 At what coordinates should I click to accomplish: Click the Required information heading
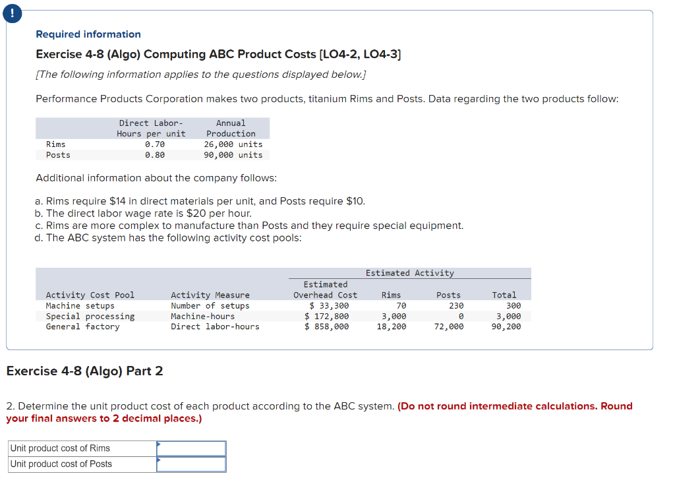click(x=88, y=34)
